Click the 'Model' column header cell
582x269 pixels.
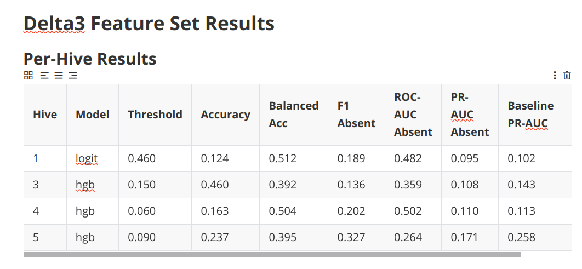pos(92,115)
